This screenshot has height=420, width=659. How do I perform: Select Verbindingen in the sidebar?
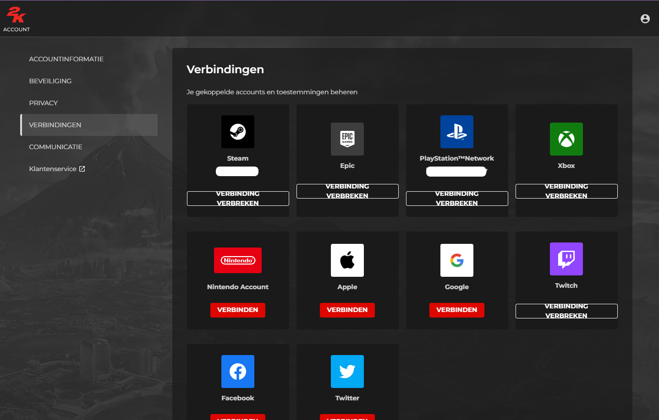click(x=89, y=125)
